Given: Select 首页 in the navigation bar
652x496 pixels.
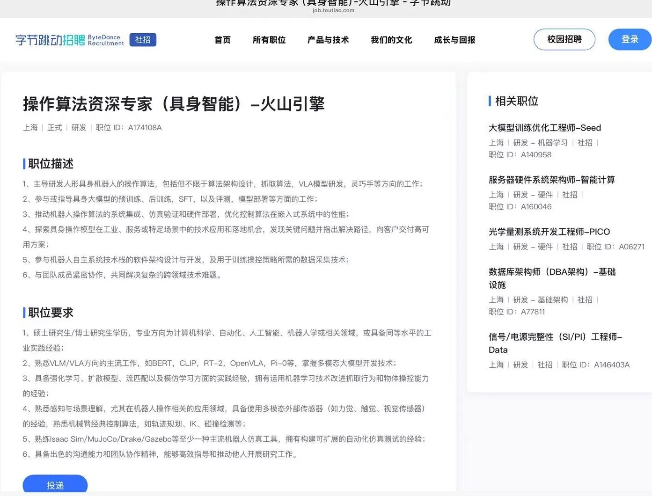Looking at the screenshot, I should [222, 40].
